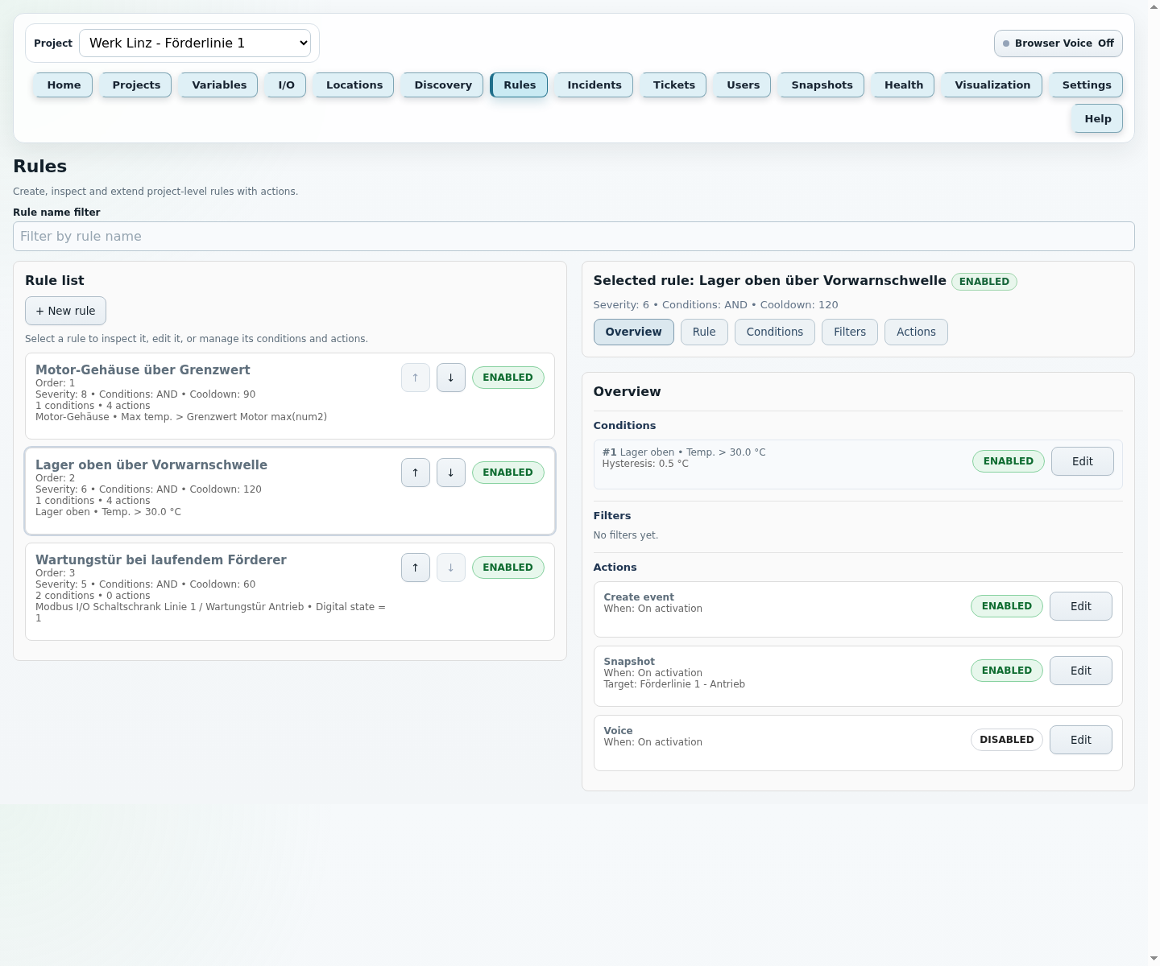1160x966 pixels.
Task: Open the Incidents nav tab
Action: point(594,85)
